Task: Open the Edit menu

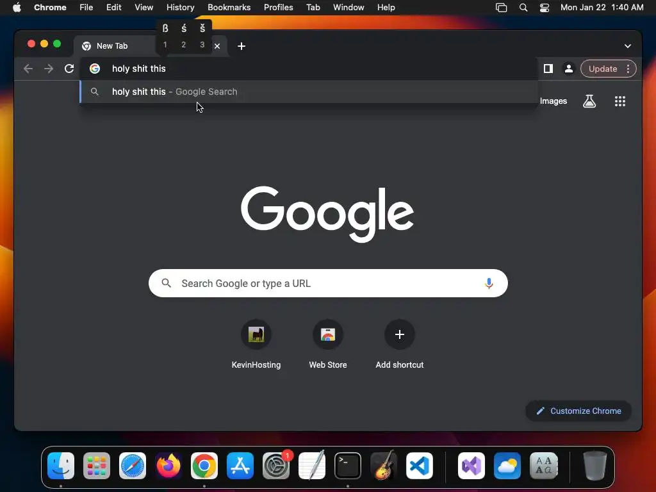Action: (x=114, y=8)
